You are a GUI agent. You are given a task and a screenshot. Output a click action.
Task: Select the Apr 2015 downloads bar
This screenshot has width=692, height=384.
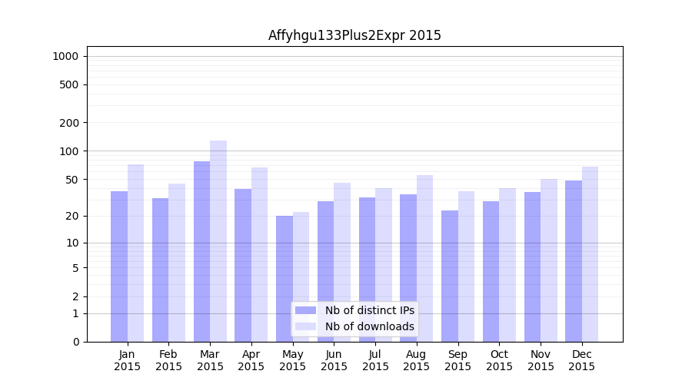[x=259, y=254]
